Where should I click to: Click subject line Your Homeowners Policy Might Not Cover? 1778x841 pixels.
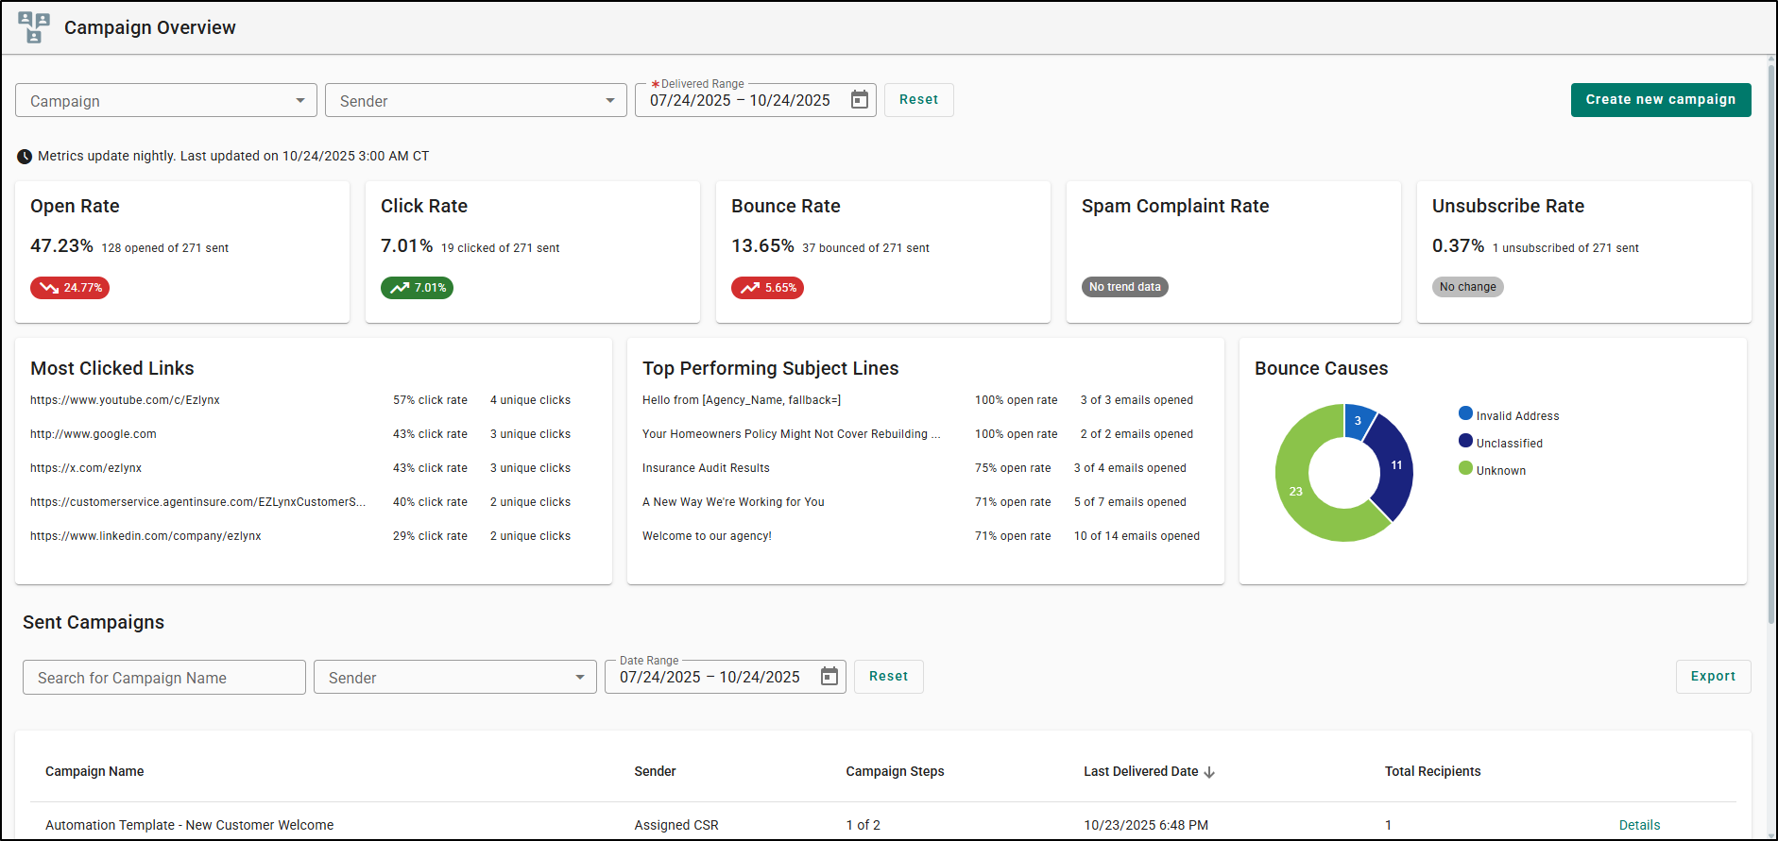[791, 434]
